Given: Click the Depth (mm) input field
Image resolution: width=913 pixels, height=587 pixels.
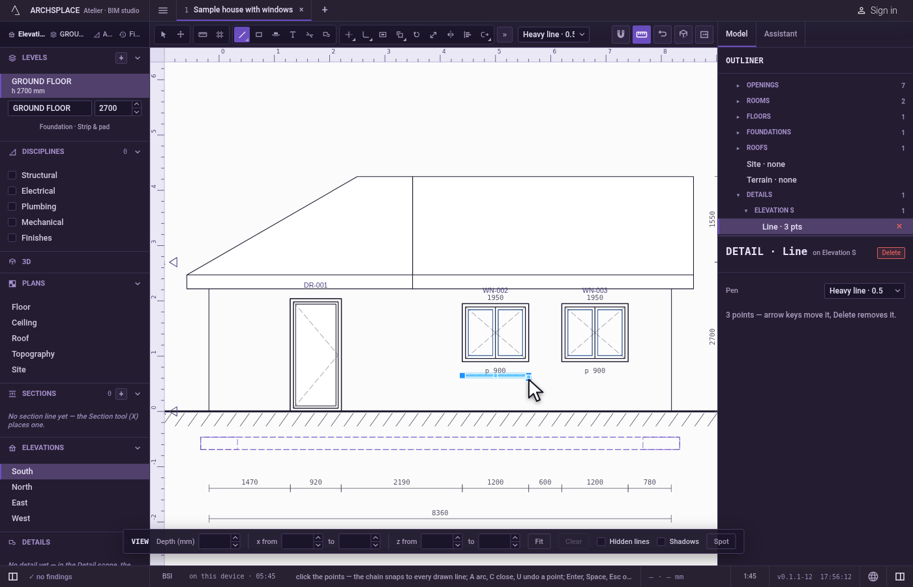Looking at the screenshot, I should coord(215,542).
